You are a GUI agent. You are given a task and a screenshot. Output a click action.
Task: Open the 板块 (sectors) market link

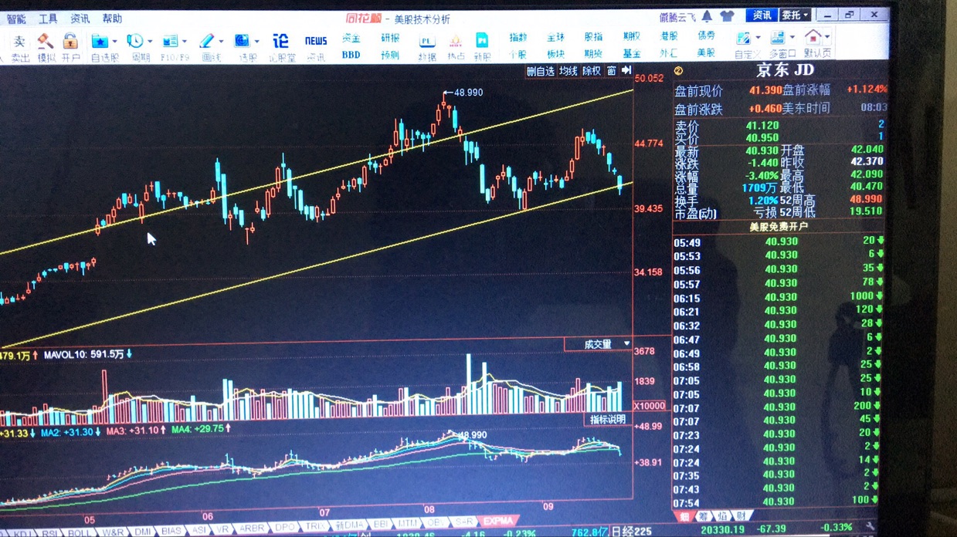tap(556, 54)
